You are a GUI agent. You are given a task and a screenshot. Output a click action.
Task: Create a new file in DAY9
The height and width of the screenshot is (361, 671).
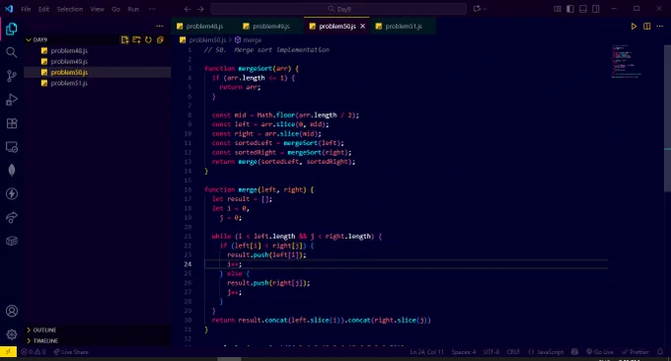coord(124,39)
